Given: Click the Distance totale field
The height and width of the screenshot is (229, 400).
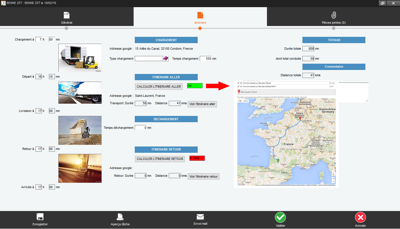Looking at the screenshot, I should (x=308, y=75).
